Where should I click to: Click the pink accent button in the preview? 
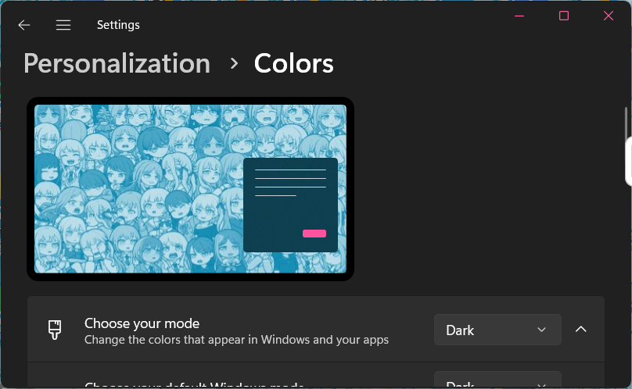[x=314, y=234]
